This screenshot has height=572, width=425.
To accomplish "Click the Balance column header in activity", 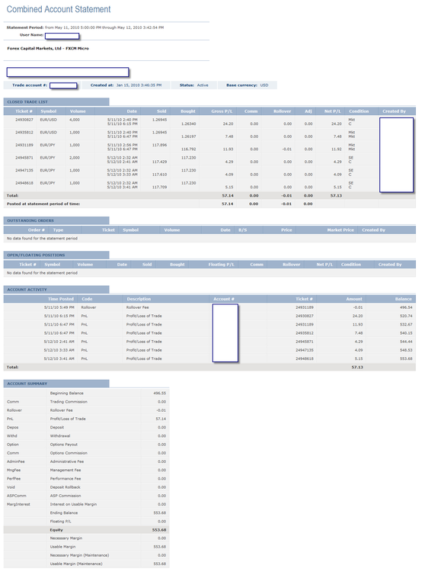I will tap(404, 299).
